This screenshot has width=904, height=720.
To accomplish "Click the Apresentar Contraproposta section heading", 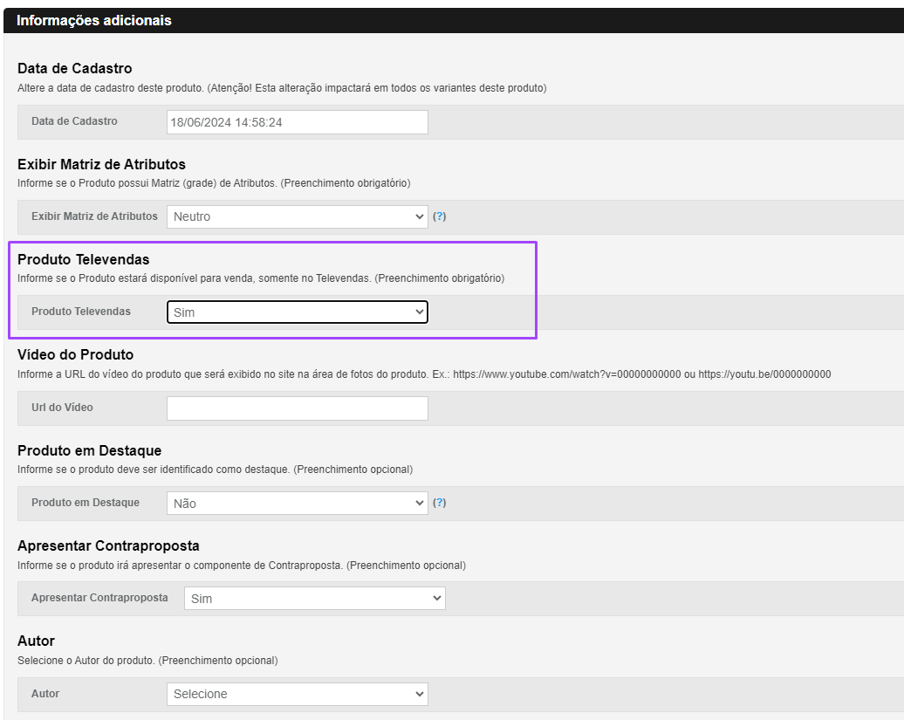I will [108, 545].
